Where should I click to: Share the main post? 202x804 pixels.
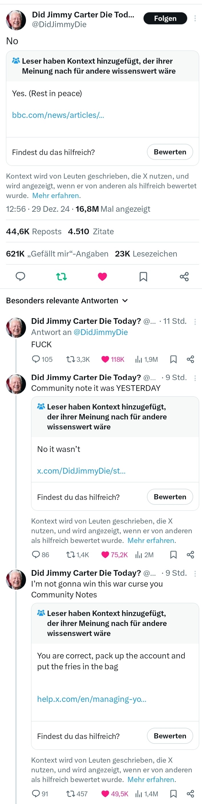pos(184,276)
